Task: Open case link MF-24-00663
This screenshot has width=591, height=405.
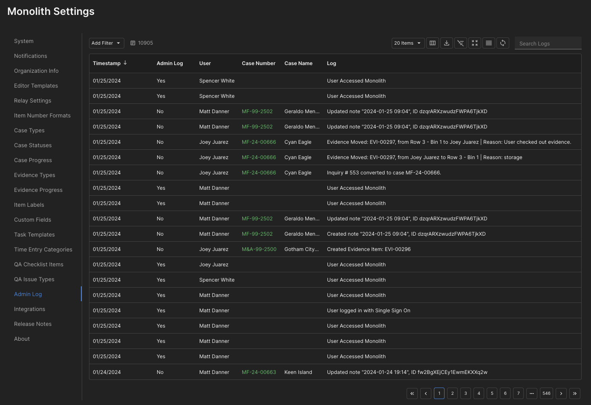Action: (259, 372)
